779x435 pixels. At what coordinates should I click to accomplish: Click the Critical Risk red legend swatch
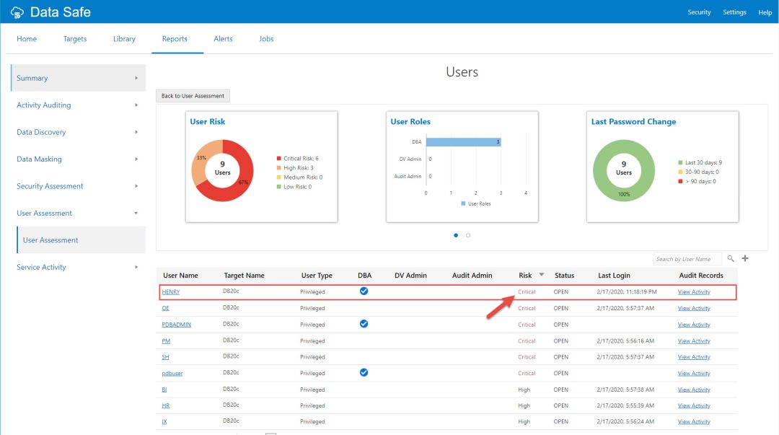coord(278,159)
